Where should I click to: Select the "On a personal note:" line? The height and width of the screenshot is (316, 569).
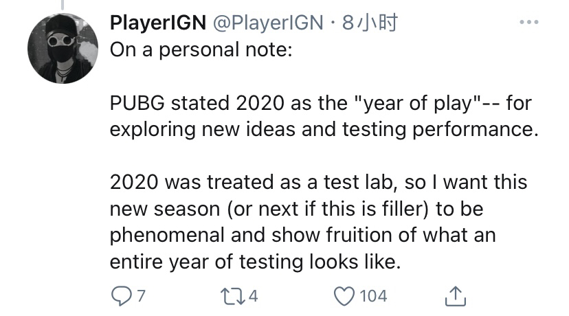point(201,49)
